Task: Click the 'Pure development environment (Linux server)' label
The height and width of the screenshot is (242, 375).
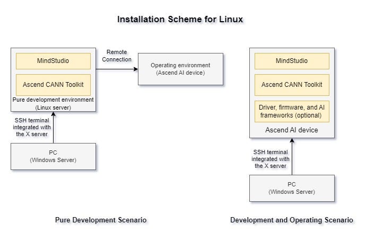Action: [x=53, y=104]
